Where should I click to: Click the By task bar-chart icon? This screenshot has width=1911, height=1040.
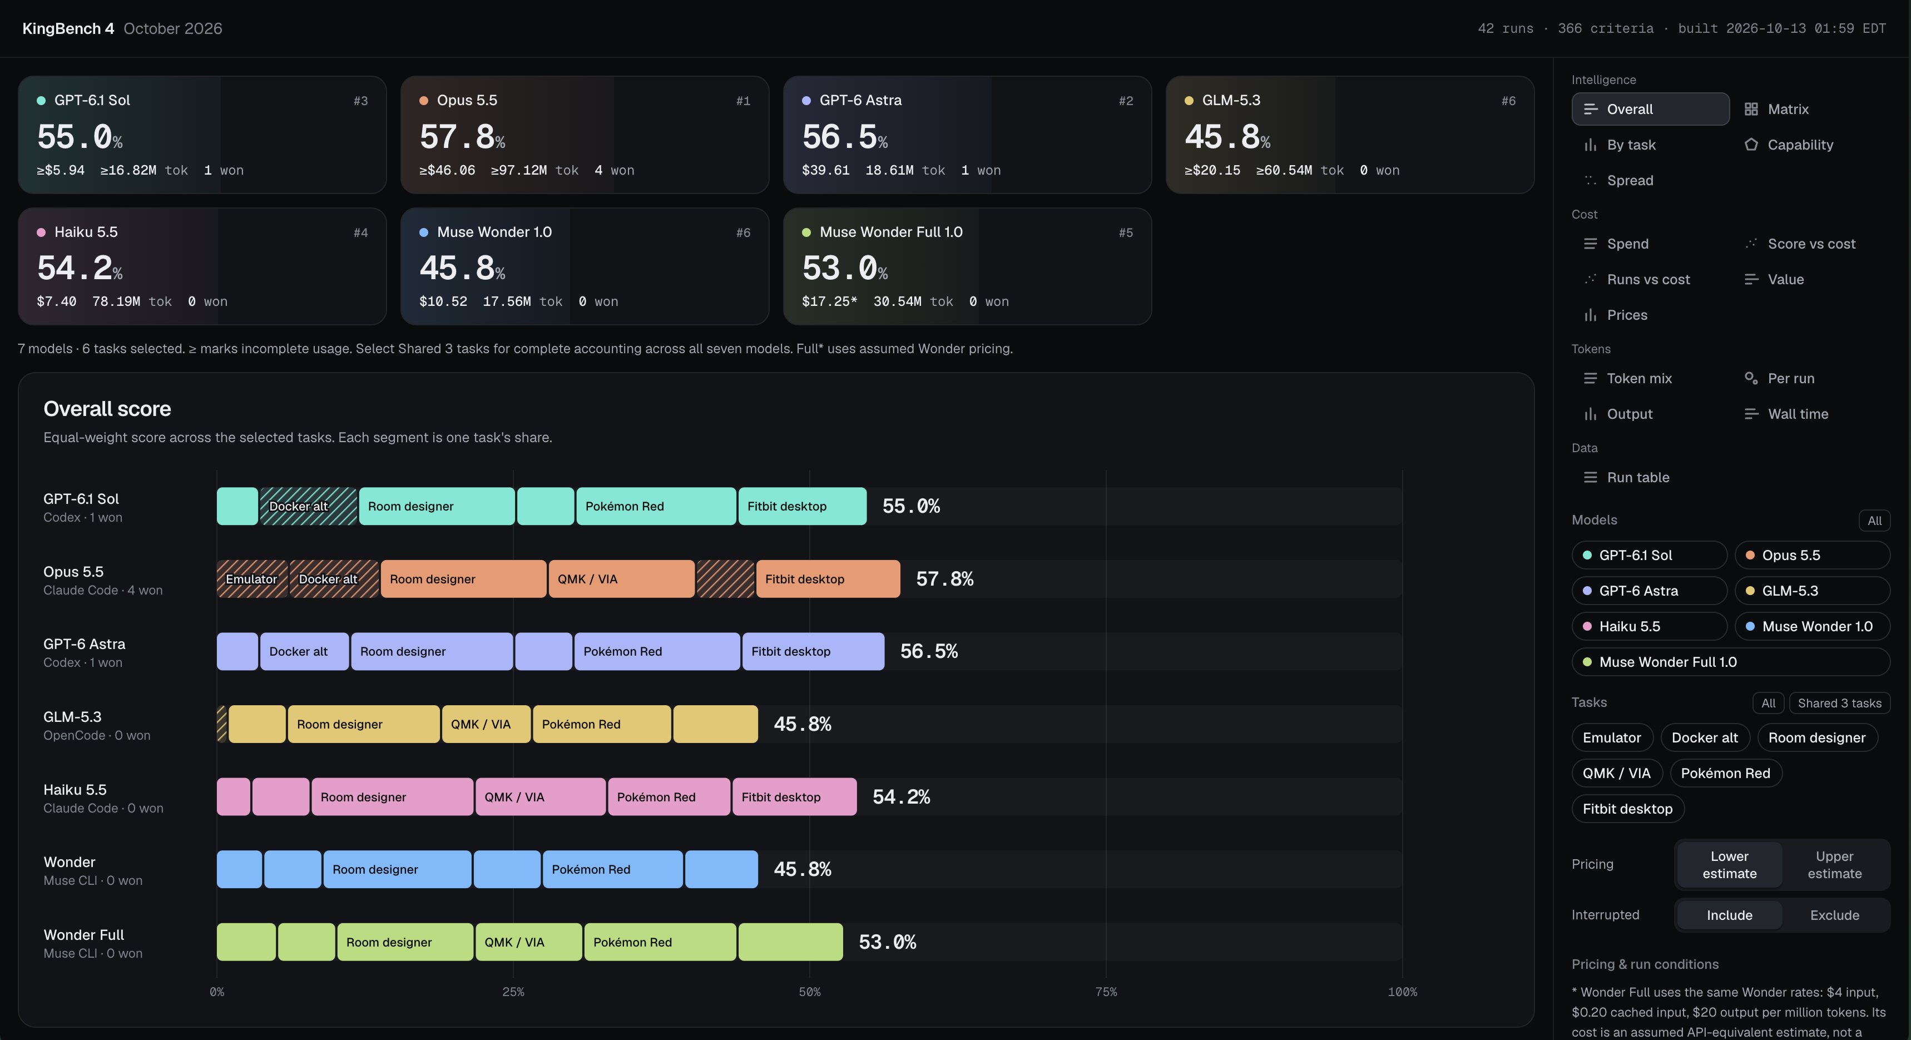(1590, 145)
